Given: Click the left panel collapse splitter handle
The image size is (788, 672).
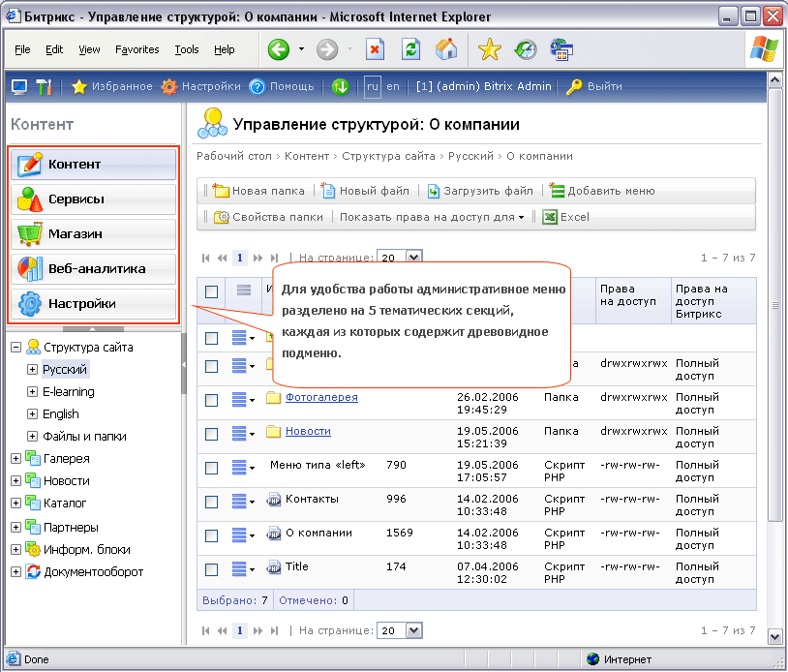Looking at the screenshot, I should point(183,364).
